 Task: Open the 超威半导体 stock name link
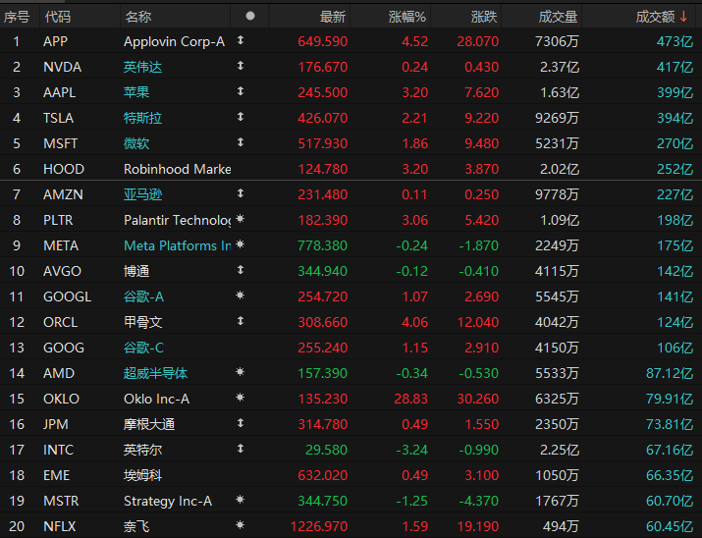tap(155, 373)
